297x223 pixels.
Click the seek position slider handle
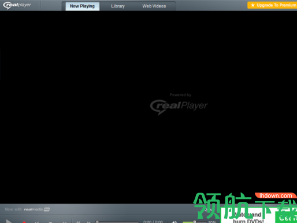(97, 222)
